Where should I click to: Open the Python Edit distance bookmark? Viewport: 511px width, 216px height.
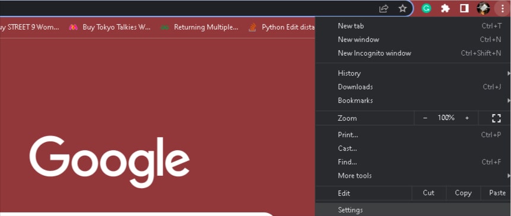(281, 27)
